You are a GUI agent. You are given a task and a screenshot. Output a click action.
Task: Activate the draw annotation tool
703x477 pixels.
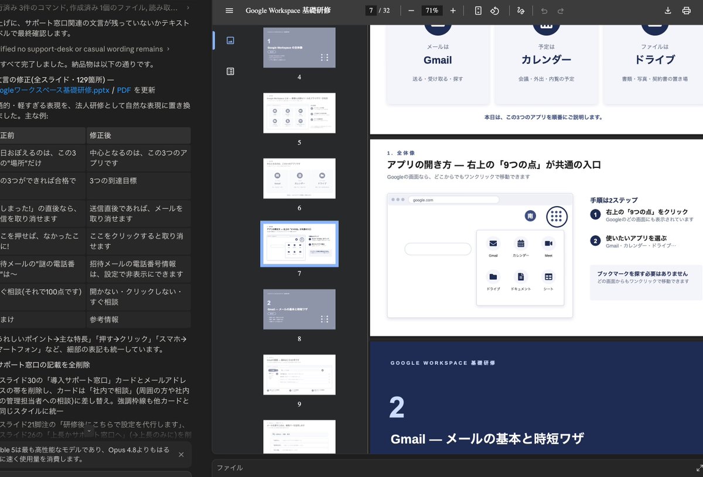[521, 11]
